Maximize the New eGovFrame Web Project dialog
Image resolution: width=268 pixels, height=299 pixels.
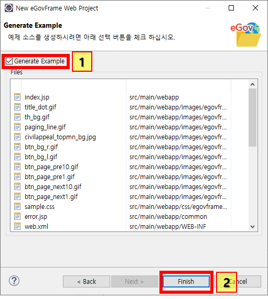pyautogui.click(x=231, y=8)
